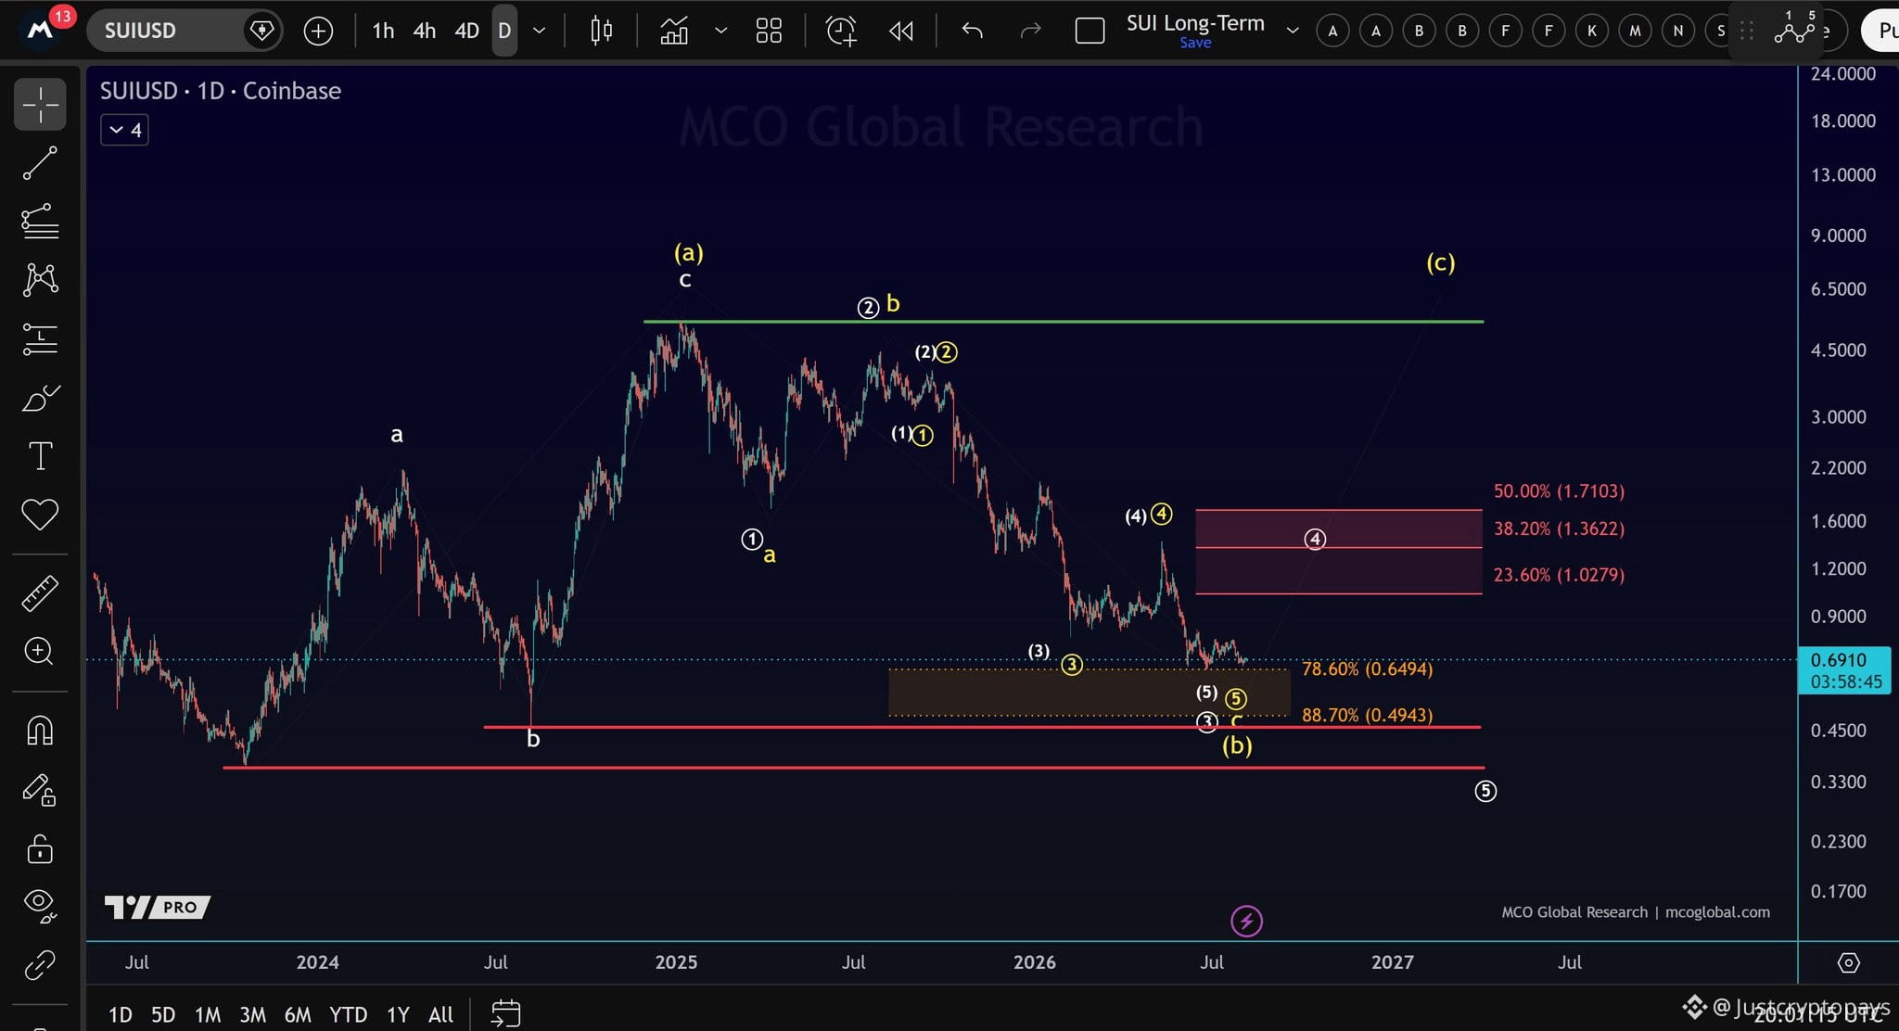The width and height of the screenshot is (1899, 1031).
Task: Set date range to 1Y
Action: click(398, 1014)
